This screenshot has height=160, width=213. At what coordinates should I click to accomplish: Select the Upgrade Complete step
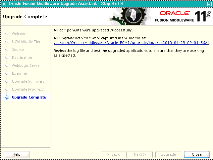[x=29, y=97]
